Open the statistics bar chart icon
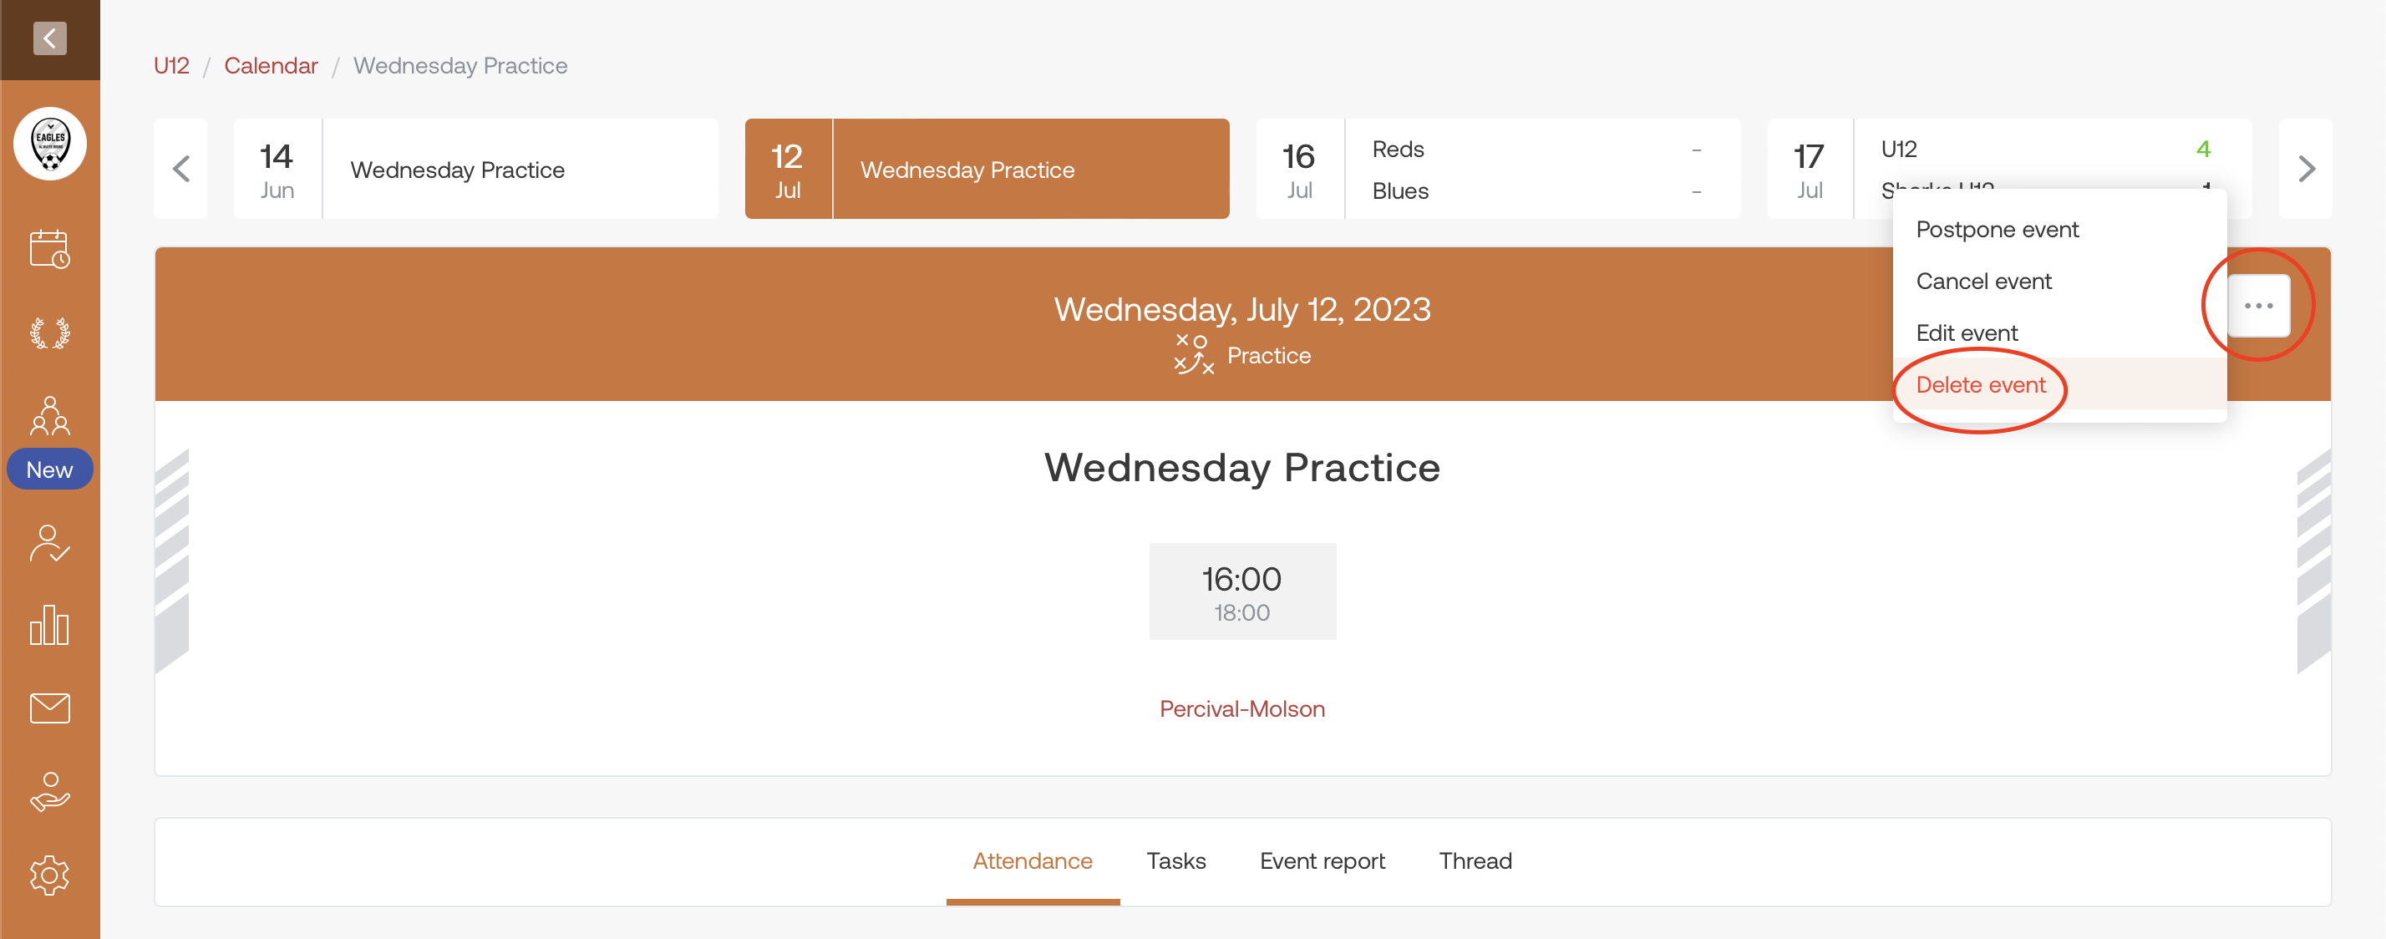The image size is (2386, 939). click(x=50, y=625)
